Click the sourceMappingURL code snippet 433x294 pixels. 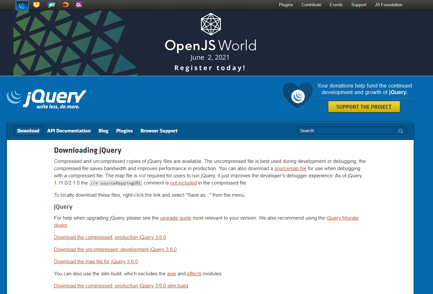pyautogui.click(x=116, y=183)
